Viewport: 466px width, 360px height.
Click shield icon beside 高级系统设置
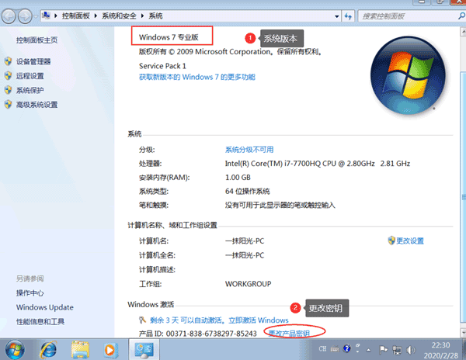(9, 104)
